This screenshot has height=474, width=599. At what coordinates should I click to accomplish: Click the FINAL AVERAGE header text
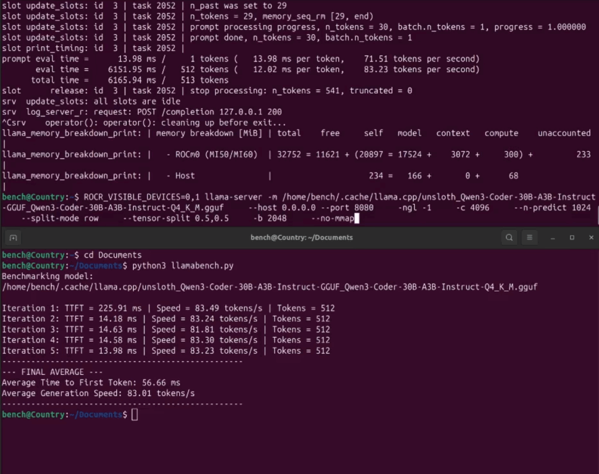point(53,372)
